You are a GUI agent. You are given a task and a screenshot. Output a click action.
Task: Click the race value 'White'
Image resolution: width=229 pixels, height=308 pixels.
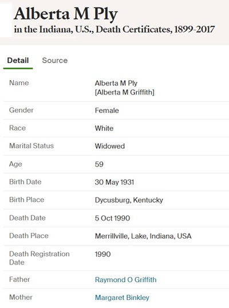pos(104,128)
